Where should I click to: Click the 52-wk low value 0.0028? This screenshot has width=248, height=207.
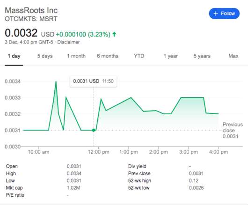pyautogui.click(x=196, y=188)
